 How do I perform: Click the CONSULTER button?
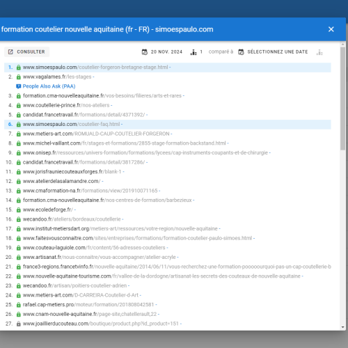pyautogui.click(x=26, y=52)
